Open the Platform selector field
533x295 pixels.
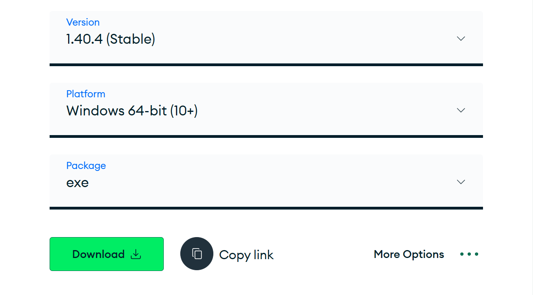266,109
